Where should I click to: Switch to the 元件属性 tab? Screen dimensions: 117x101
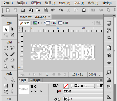pyautogui.click(x=35, y=80)
